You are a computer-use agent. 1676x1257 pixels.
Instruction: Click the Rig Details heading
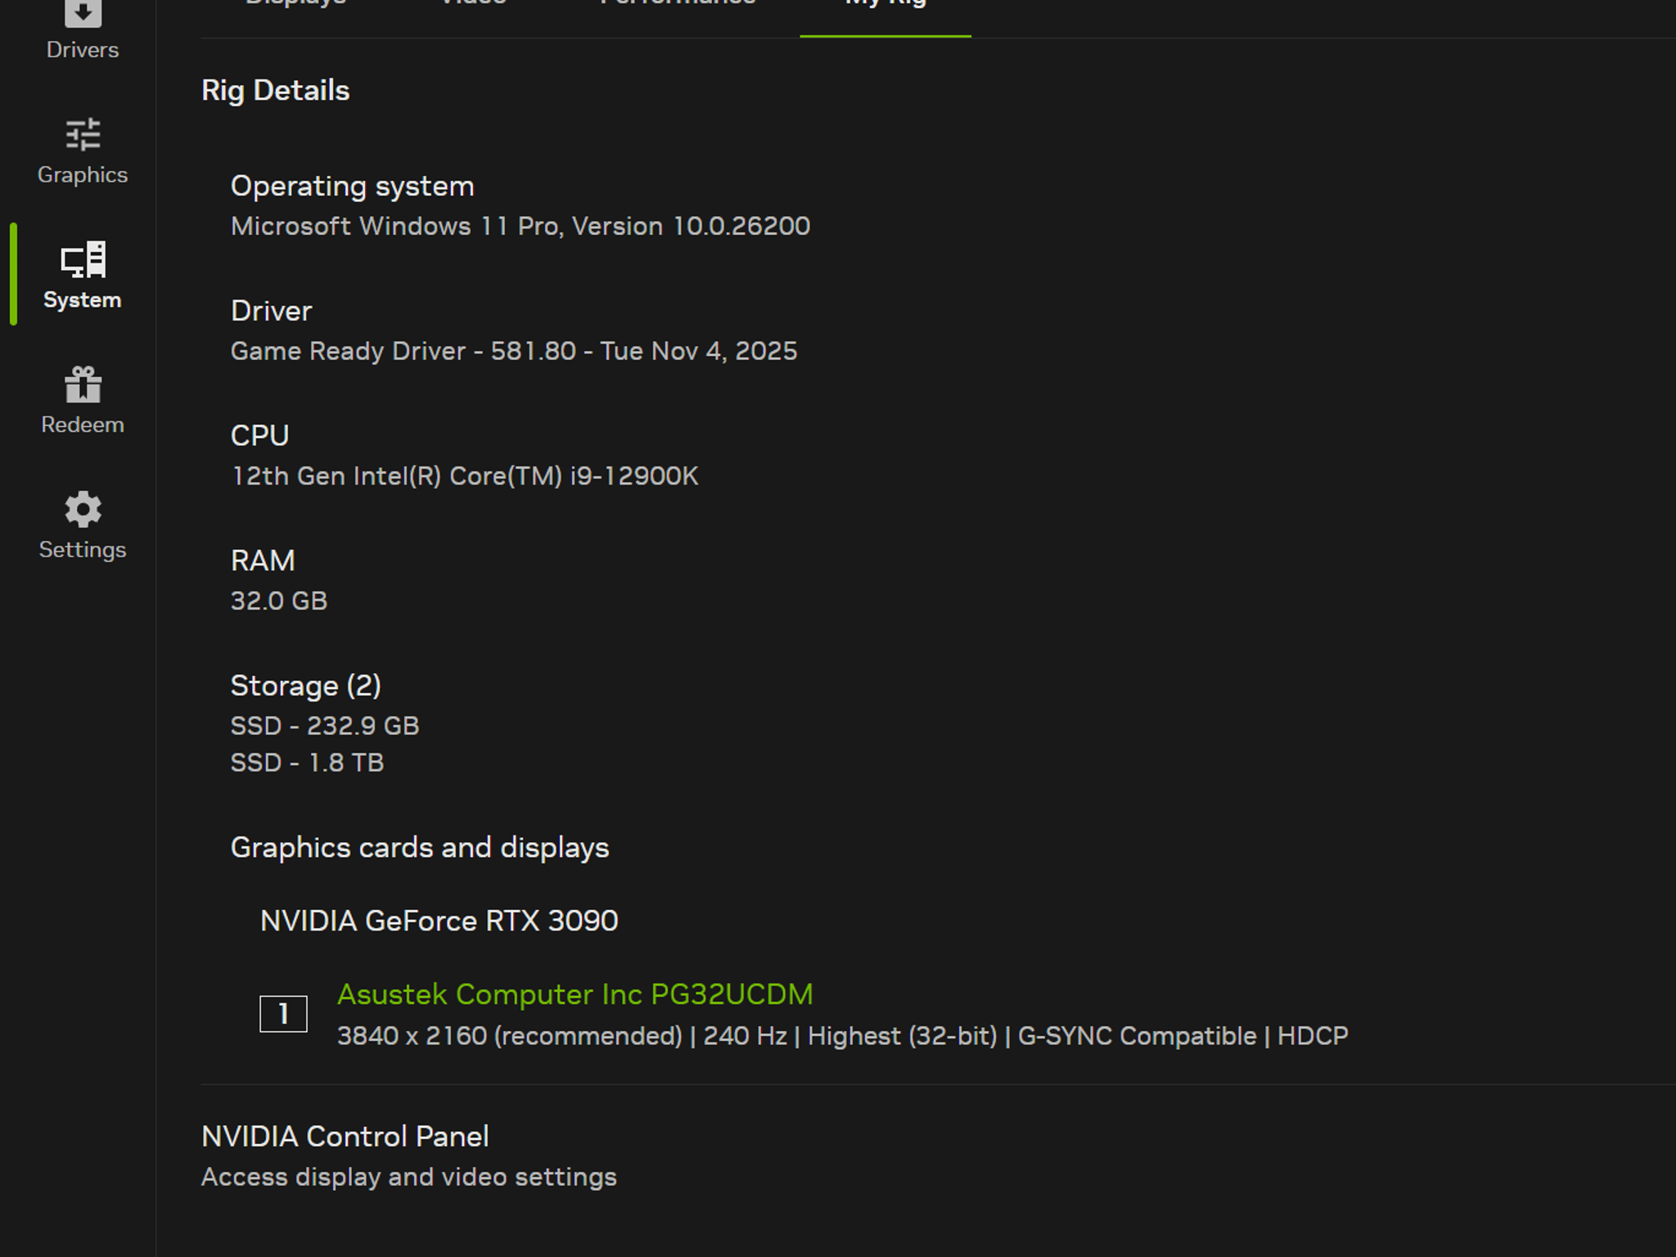(276, 90)
